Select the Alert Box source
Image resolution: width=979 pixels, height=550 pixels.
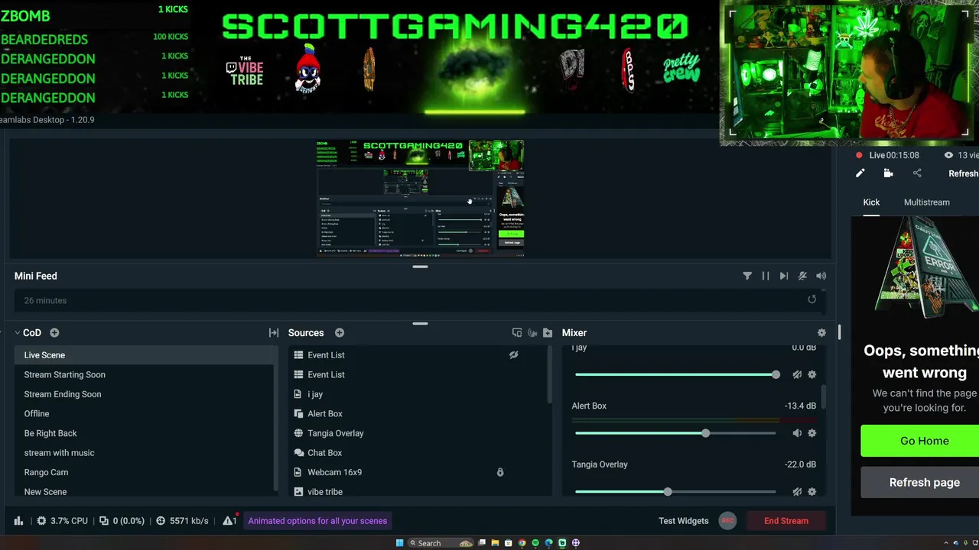[x=419, y=413]
